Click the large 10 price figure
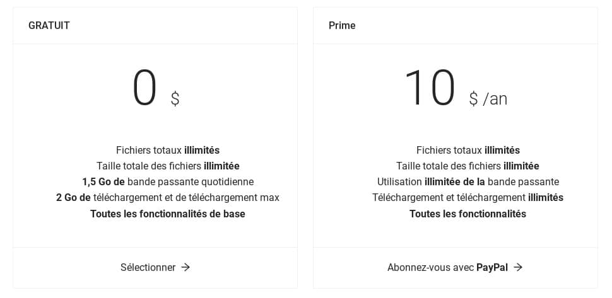 click(x=430, y=88)
